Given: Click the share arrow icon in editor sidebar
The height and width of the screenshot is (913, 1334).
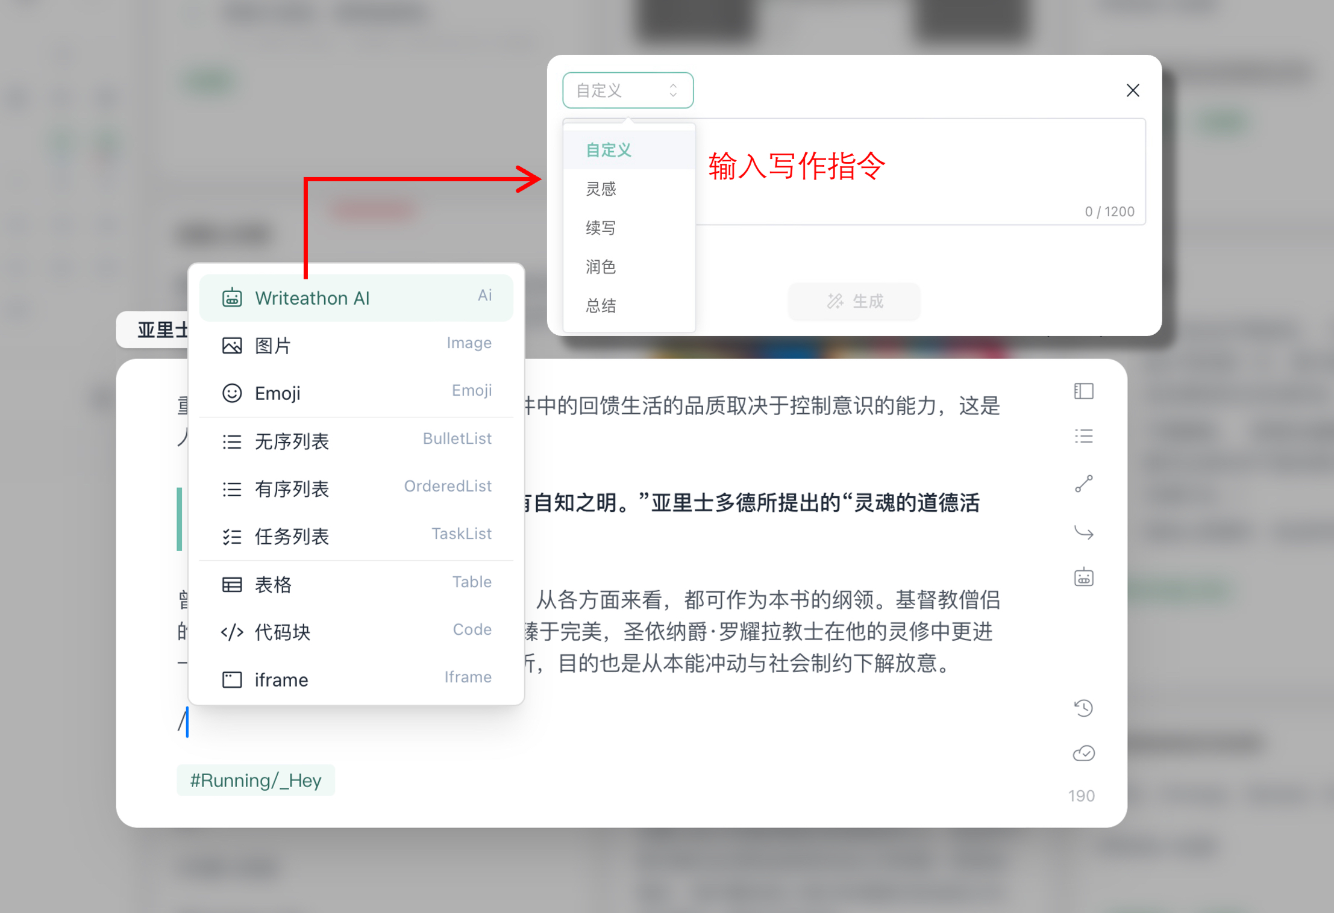Looking at the screenshot, I should (1084, 532).
